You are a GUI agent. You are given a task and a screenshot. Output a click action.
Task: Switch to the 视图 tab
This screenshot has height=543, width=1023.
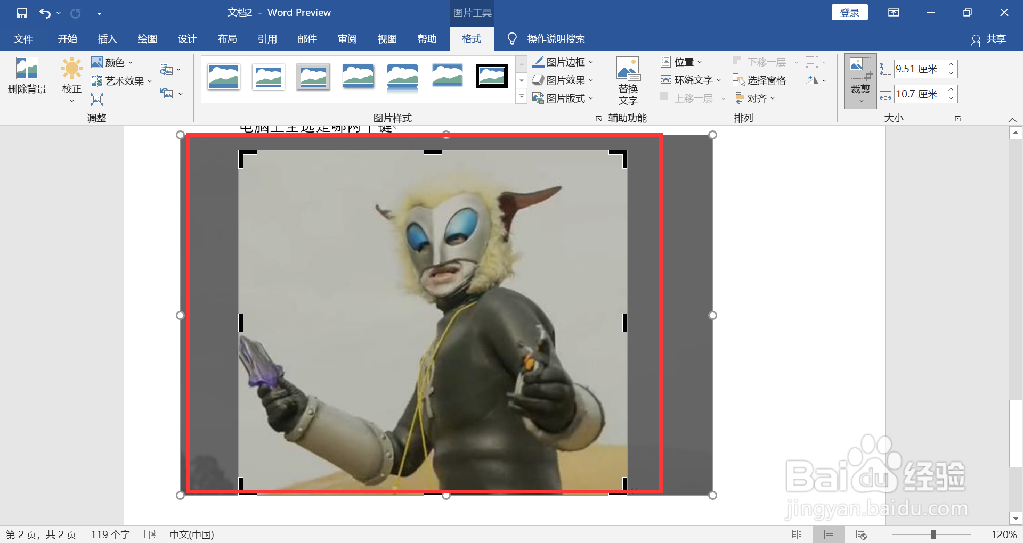click(x=387, y=39)
